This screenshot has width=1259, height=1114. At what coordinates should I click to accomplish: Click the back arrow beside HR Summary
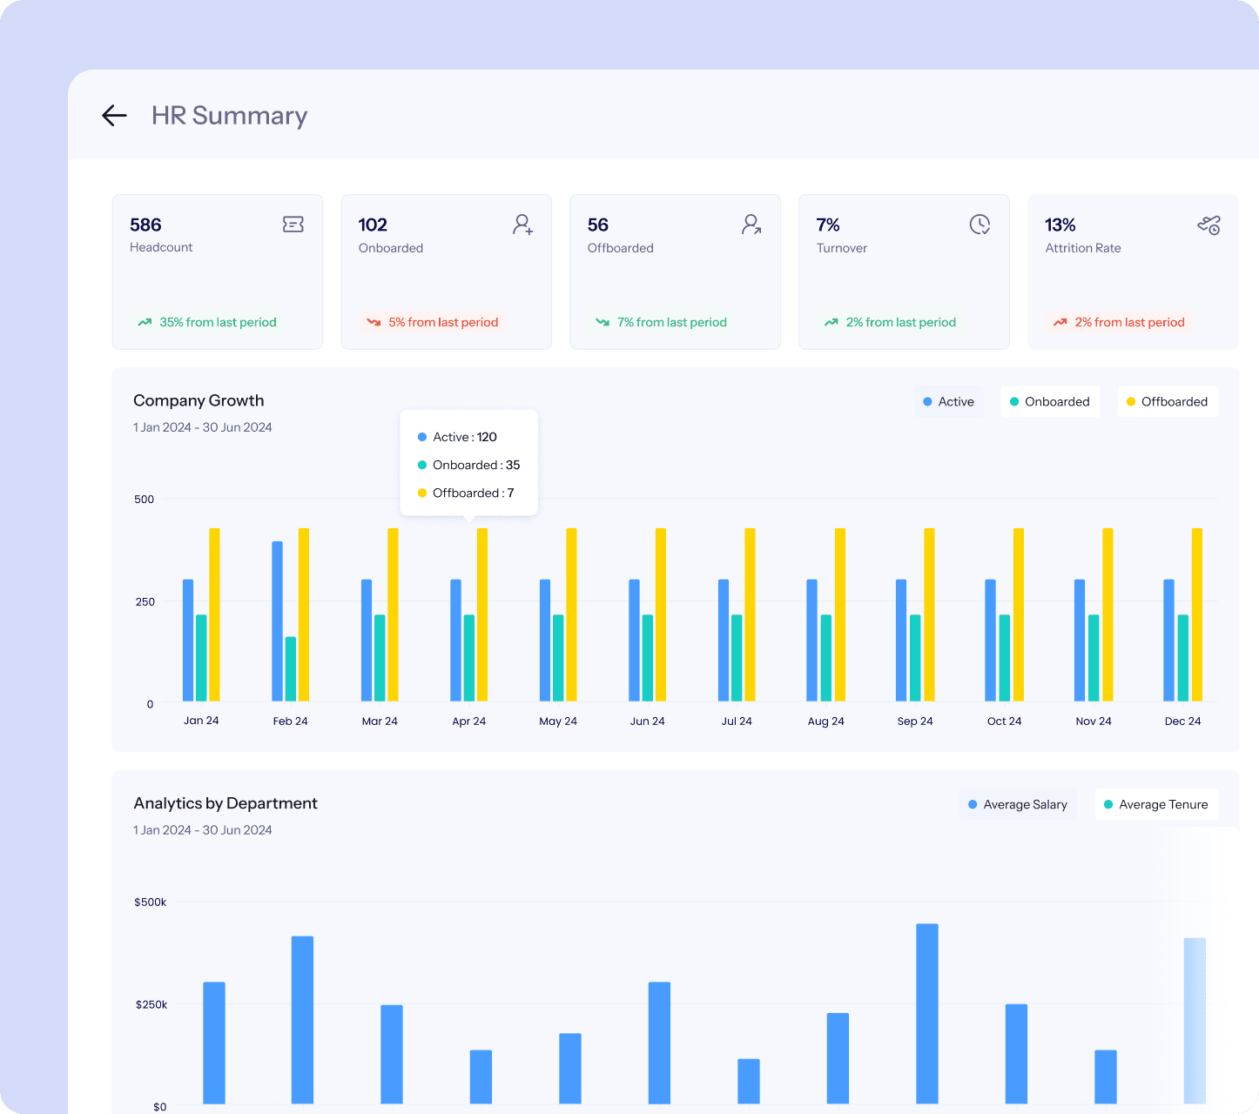click(114, 115)
